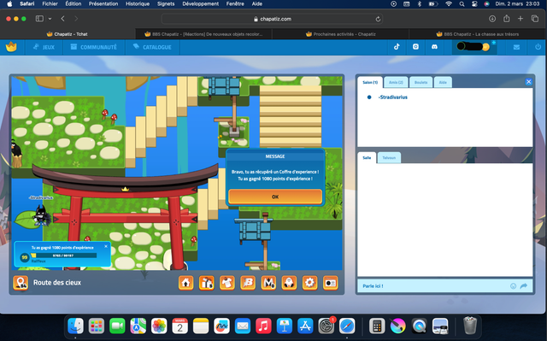Open the gifts icon in the game toolbar
The image size is (547, 341).
pyautogui.click(x=207, y=283)
